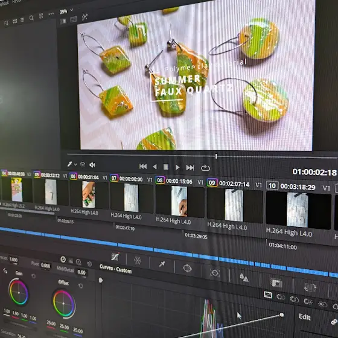Screen dimensions: 338x338
Task: Click the Pivot 0.000 value field
Action: (x=46, y=266)
